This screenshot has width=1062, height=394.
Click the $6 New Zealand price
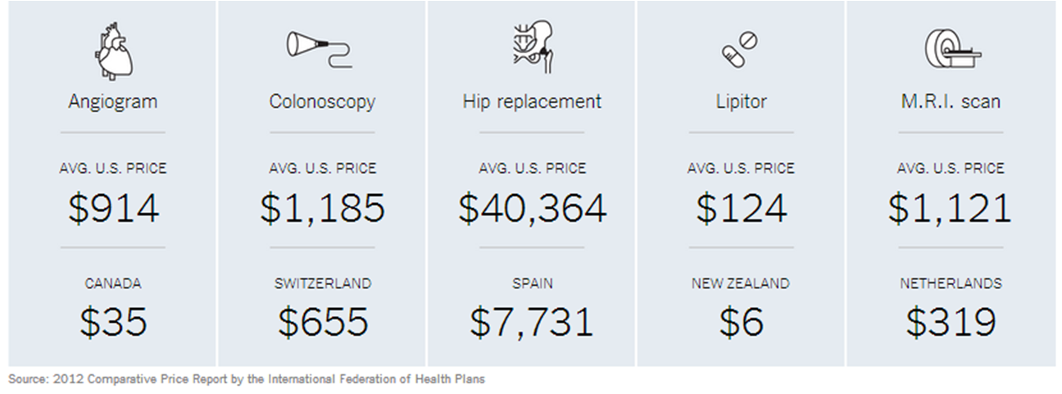coord(741,322)
